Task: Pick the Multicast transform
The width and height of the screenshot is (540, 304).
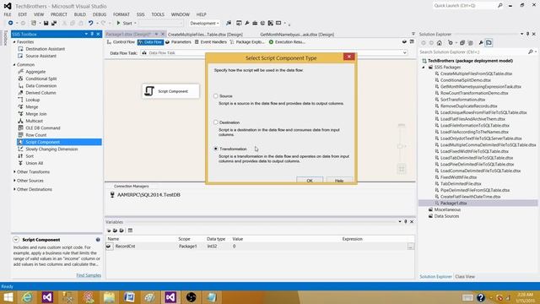Action: [x=34, y=121]
